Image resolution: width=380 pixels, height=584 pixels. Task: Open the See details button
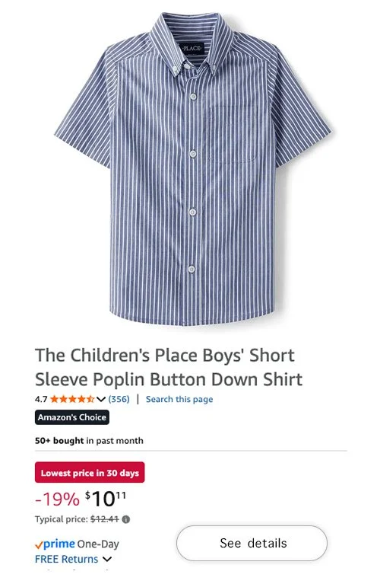pyautogui.click(x=252, y=543)
